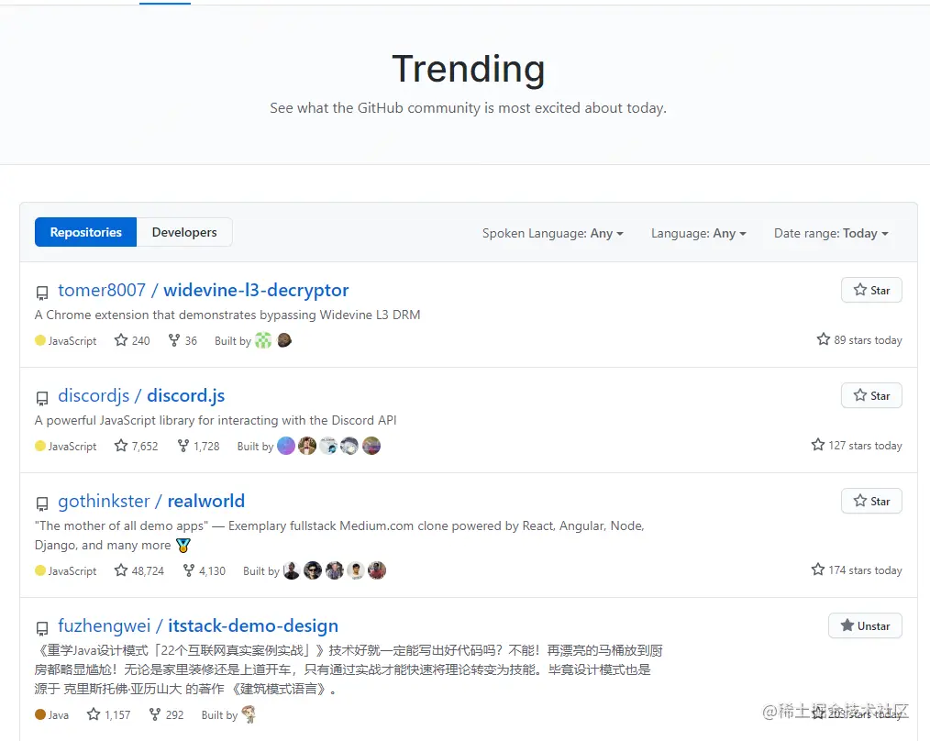Switch to the Repositories tab
The image size is (930, 741).
[85, 232]
